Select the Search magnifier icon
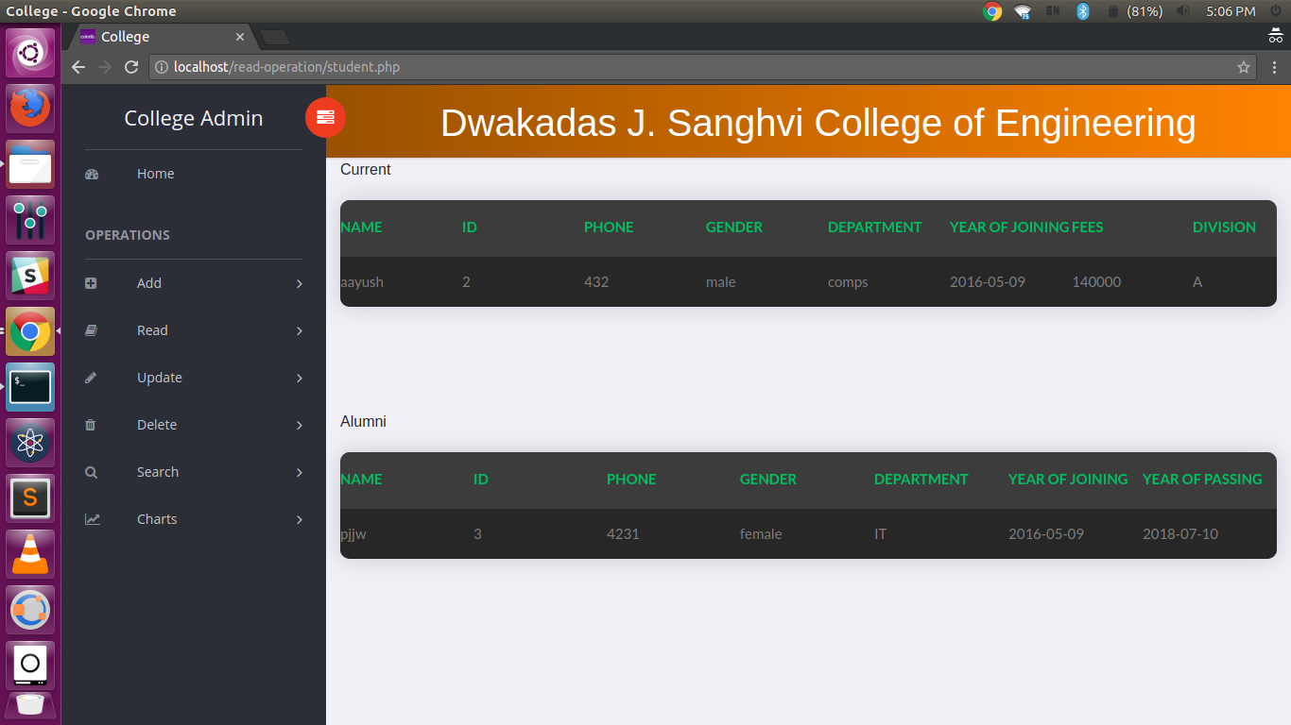1291x725 pixels. pyautogui.click(x=91, y=471)
